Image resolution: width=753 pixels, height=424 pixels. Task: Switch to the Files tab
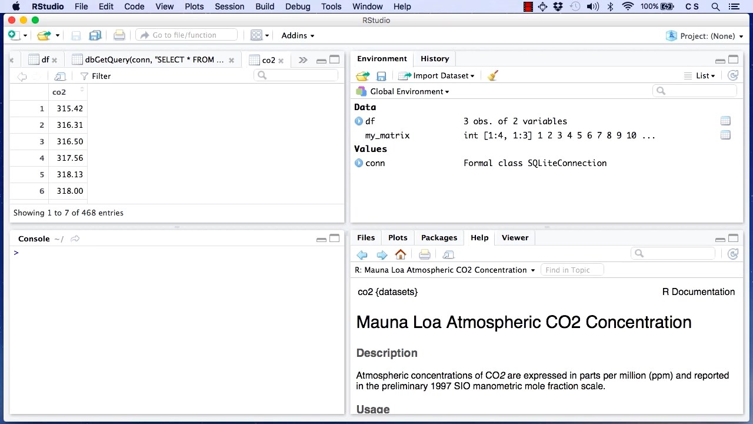point(366,238)
